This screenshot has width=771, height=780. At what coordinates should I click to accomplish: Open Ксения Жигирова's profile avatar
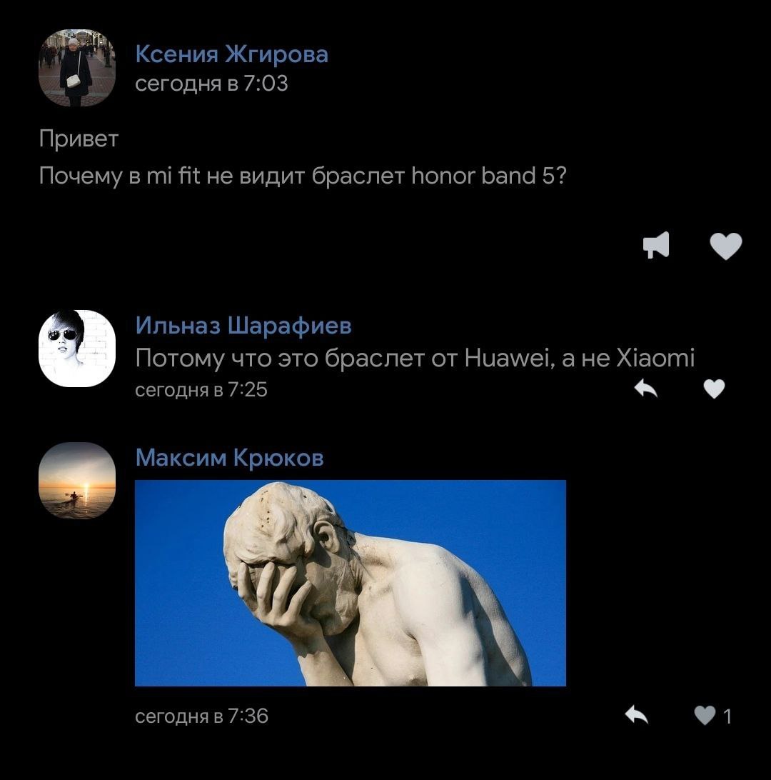[x=77, y=68]
